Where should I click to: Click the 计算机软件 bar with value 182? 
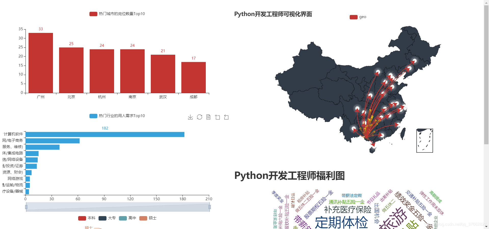105,134
